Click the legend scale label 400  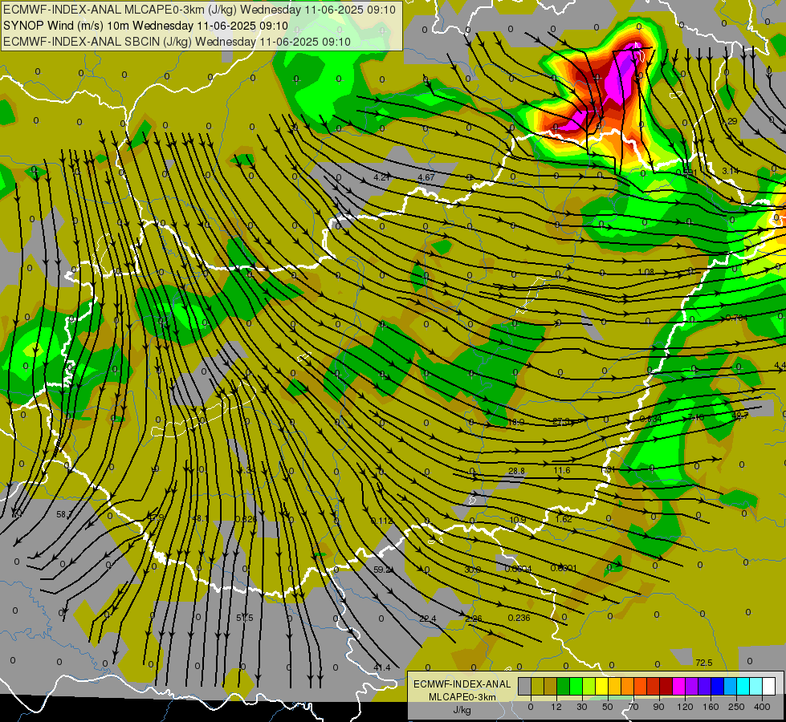[762, 707]
